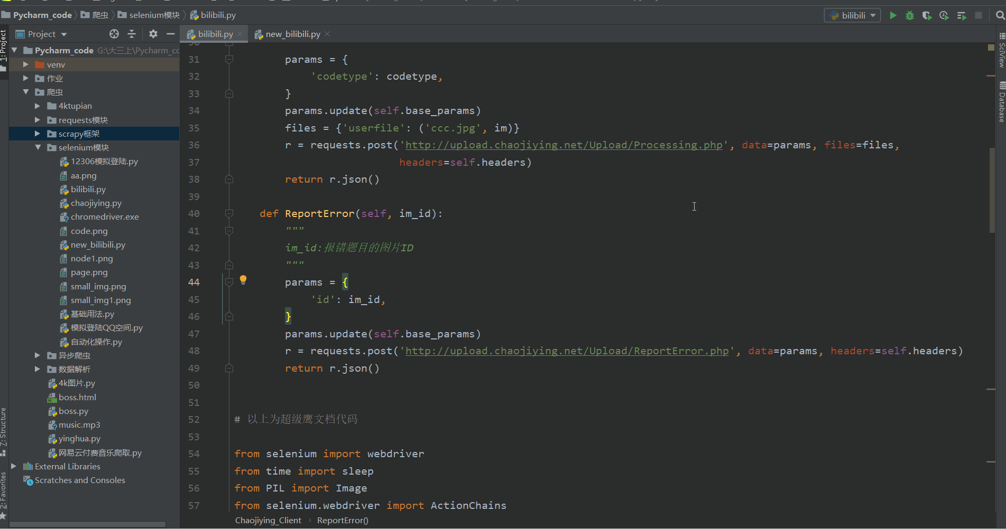1006x529 pixels.
Task: Collapse the Pycharm_code root folder
Action: [x=14, y=50]
